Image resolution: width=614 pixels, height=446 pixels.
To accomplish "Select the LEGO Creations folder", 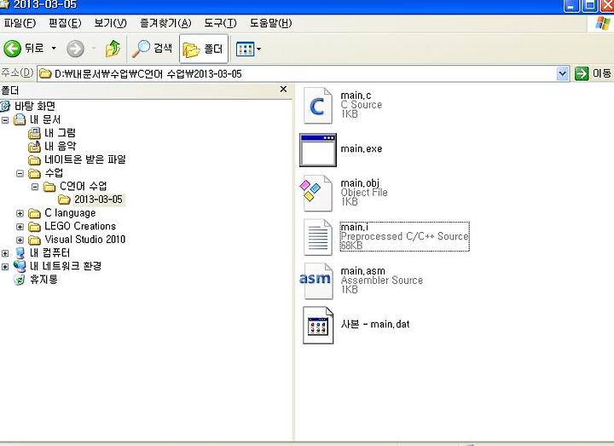I will (x=80, y=226).
